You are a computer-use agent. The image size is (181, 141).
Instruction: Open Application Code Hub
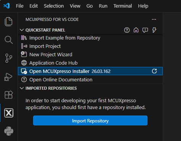tap(90, 63)
